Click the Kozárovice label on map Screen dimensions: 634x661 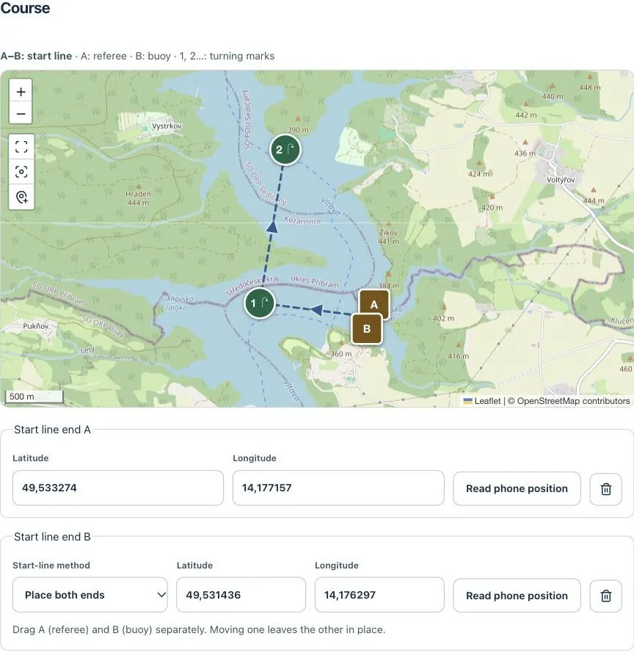click(302, 220)
